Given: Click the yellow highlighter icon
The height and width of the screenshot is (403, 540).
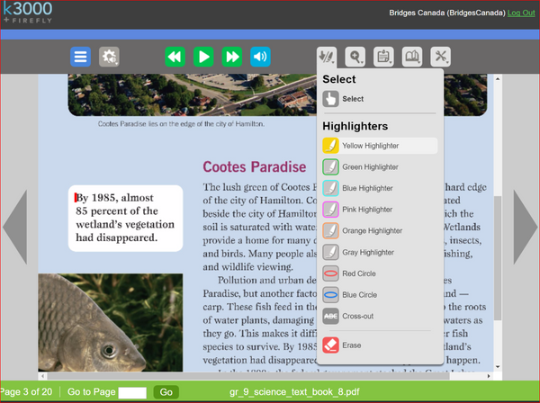Looking at the screenshot, I should (330, 146).
